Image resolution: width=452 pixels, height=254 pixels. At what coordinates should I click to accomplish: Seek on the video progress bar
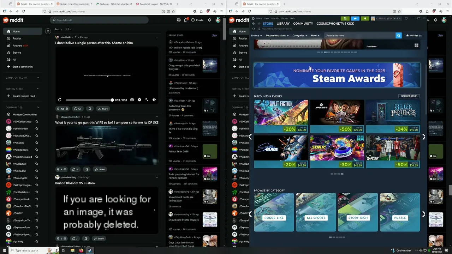tap(89, 100)
